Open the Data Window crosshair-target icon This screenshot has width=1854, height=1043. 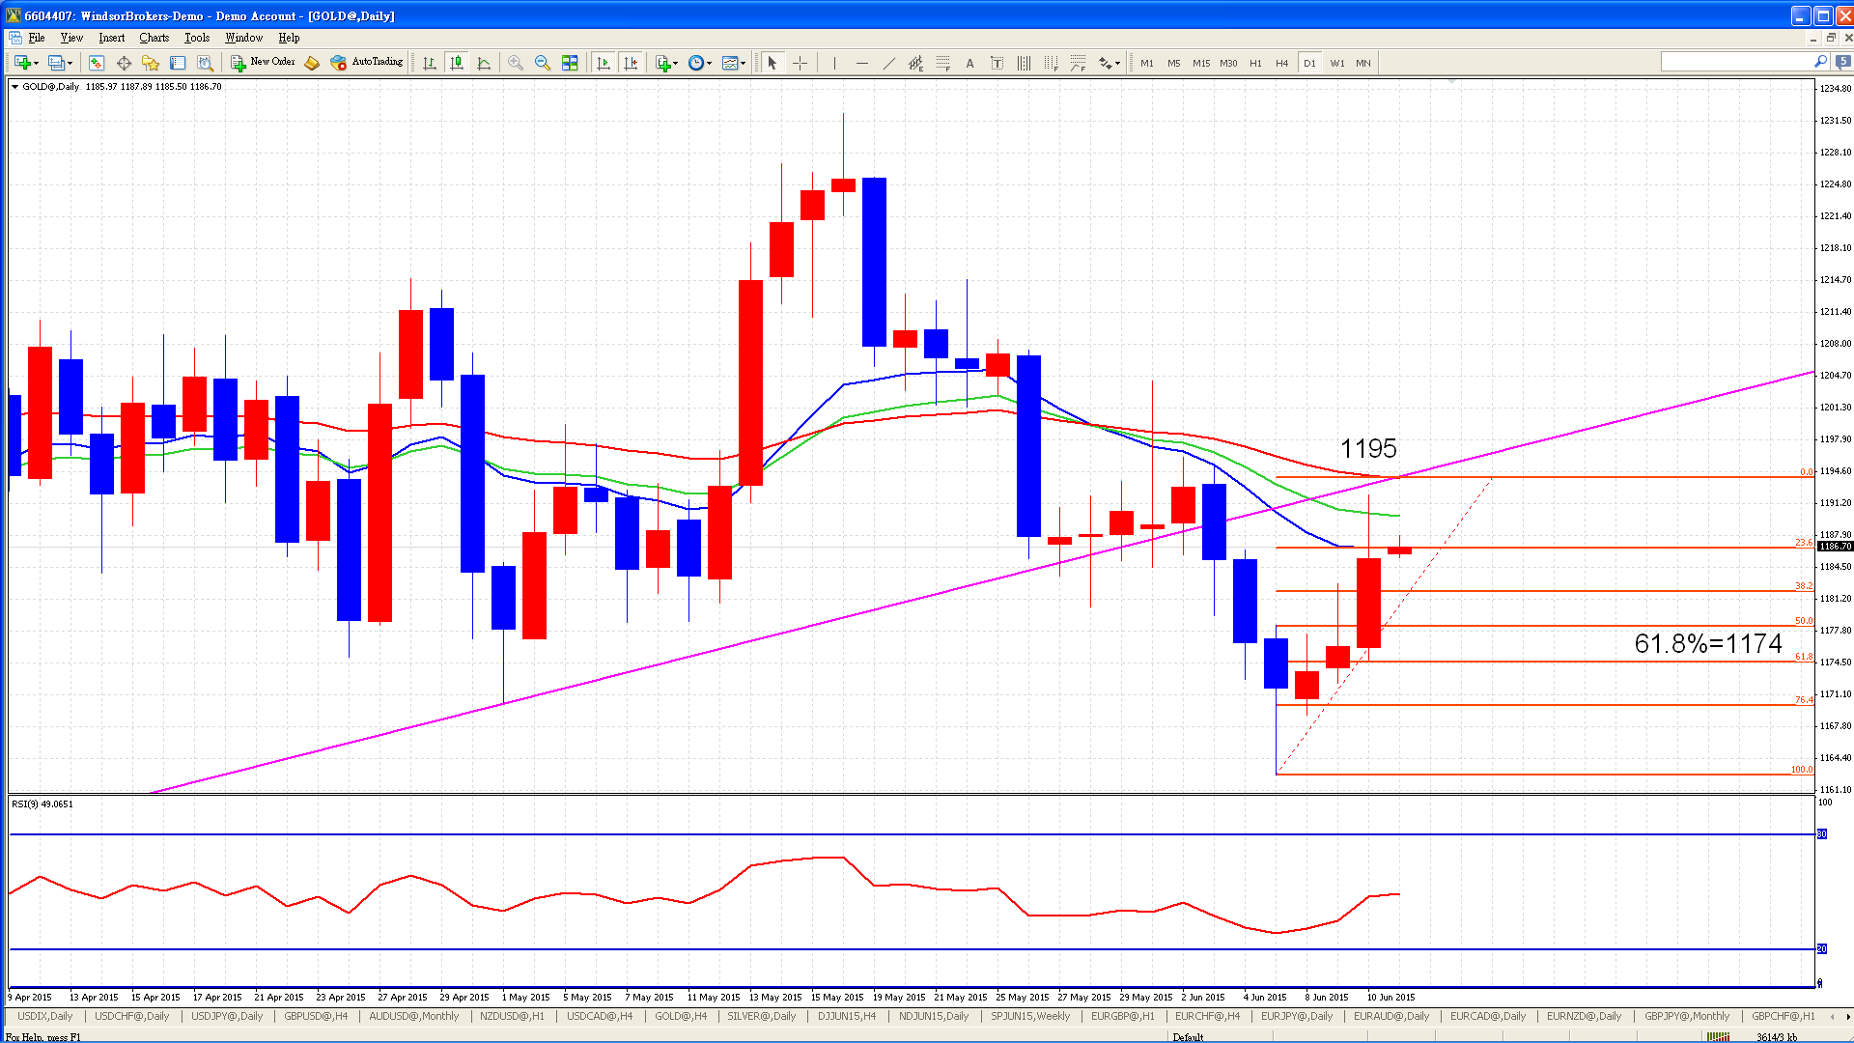pos(124,63)
